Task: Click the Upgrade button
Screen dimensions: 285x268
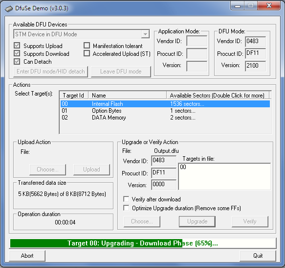Action: [x=197, y=221]
